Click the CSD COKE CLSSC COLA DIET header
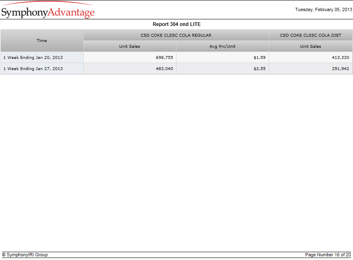The width and height of the screenshot is (353, 260). (x=311, y=35)
